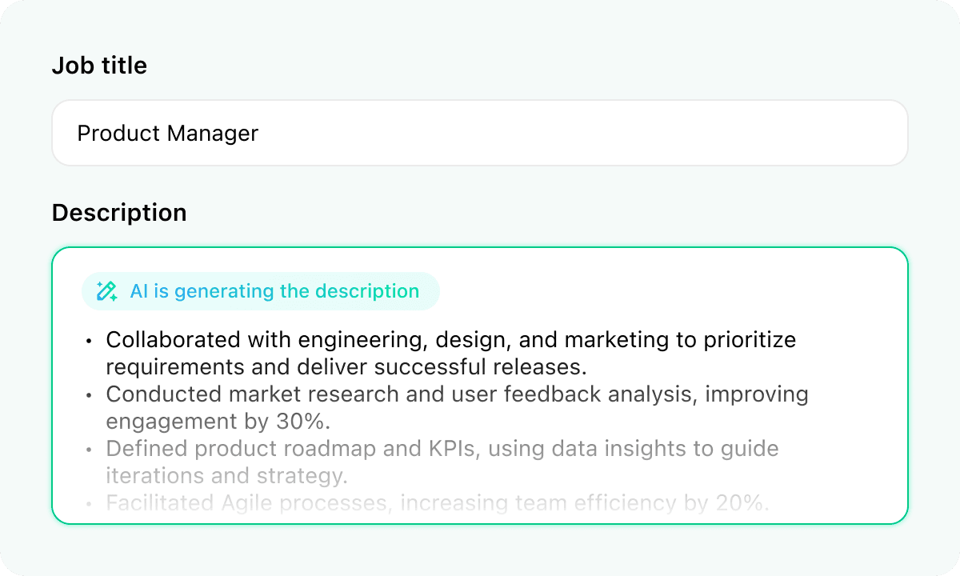Click the 'Conducted market research' bullet line
The image size is (960, 576).
pyautogui.click(x=456, y=394)
